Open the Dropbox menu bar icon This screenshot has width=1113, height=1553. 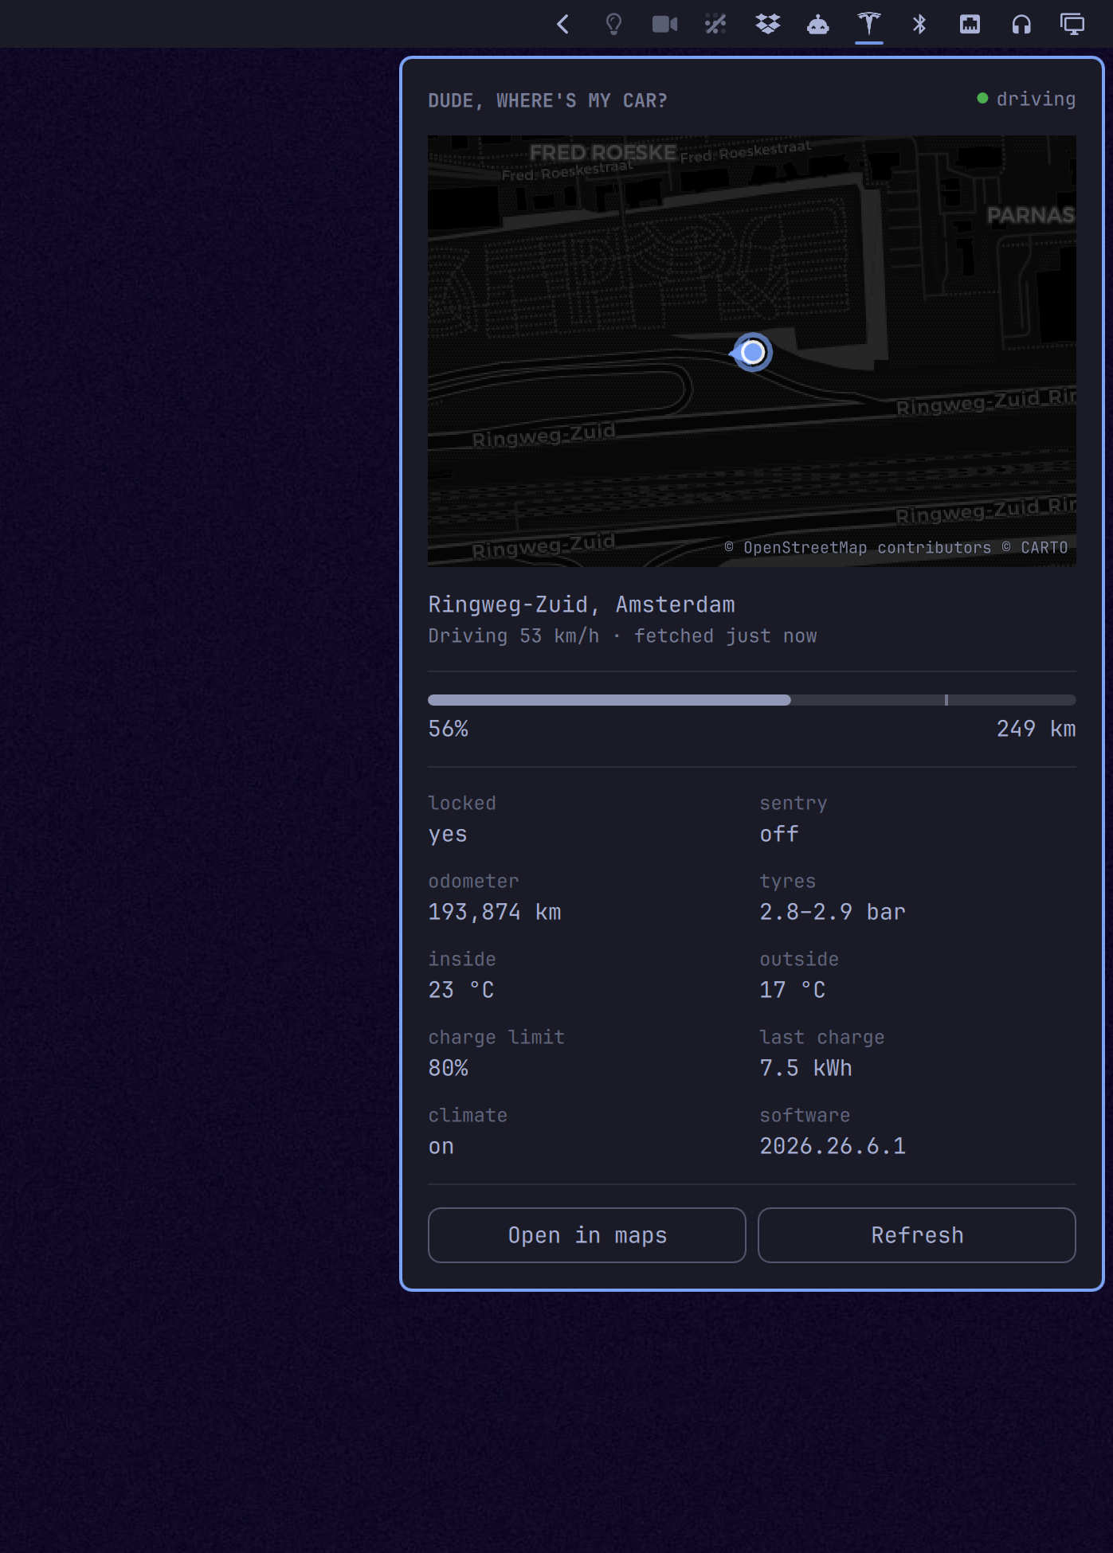(x=768, y=24)
